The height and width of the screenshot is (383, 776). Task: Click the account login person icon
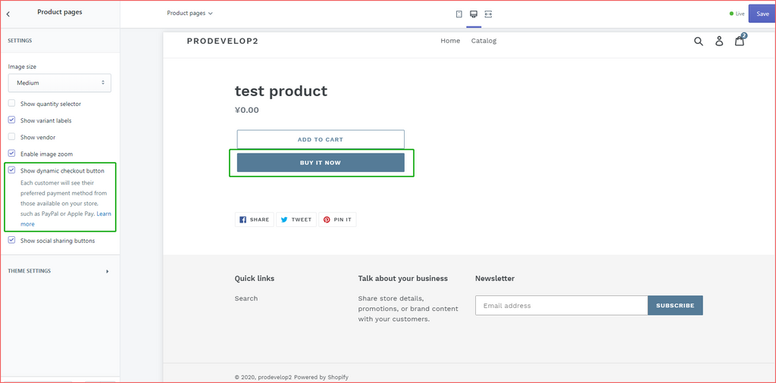(x=719, y=41)
